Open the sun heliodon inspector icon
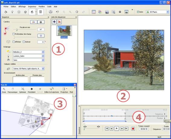This screenshot has width=171, height=139. point(19,12)
